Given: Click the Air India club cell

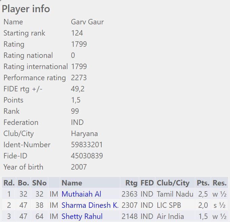Looking at the screenshot, I should click(170, 216).
